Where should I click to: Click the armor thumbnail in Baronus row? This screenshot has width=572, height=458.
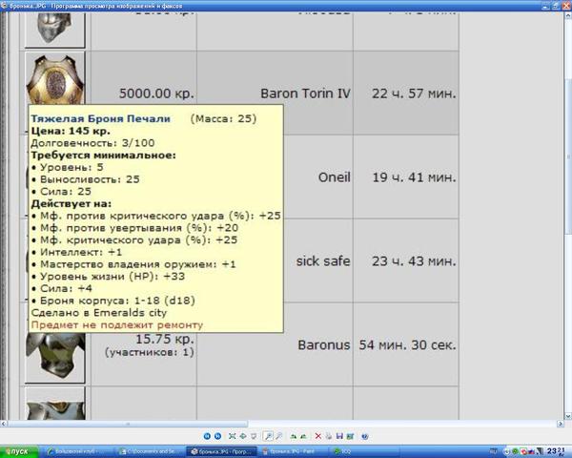pos(54,357)
